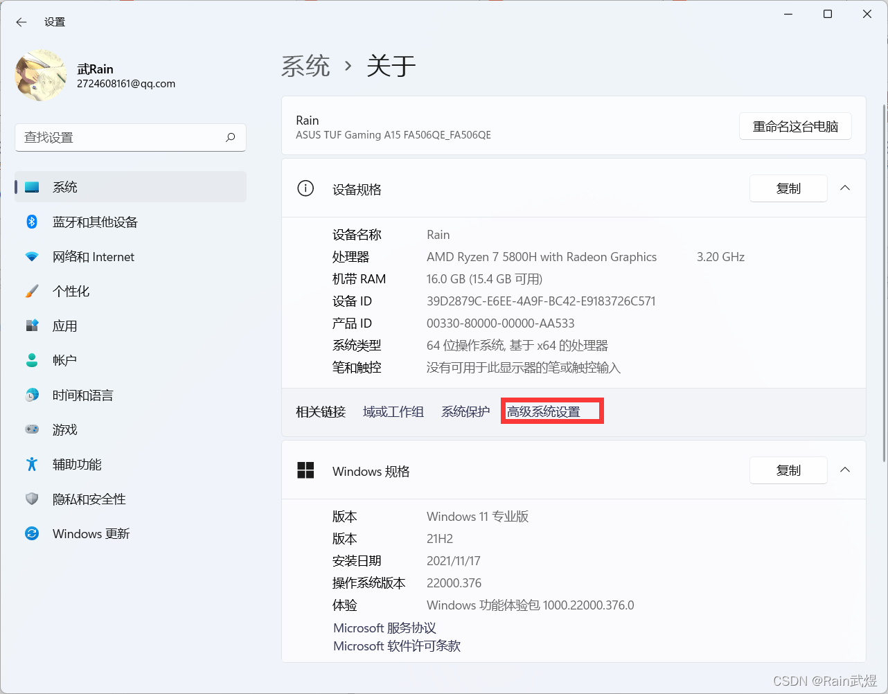Click the 产品 ID value 00330-80000-00000-AA533

500,323
